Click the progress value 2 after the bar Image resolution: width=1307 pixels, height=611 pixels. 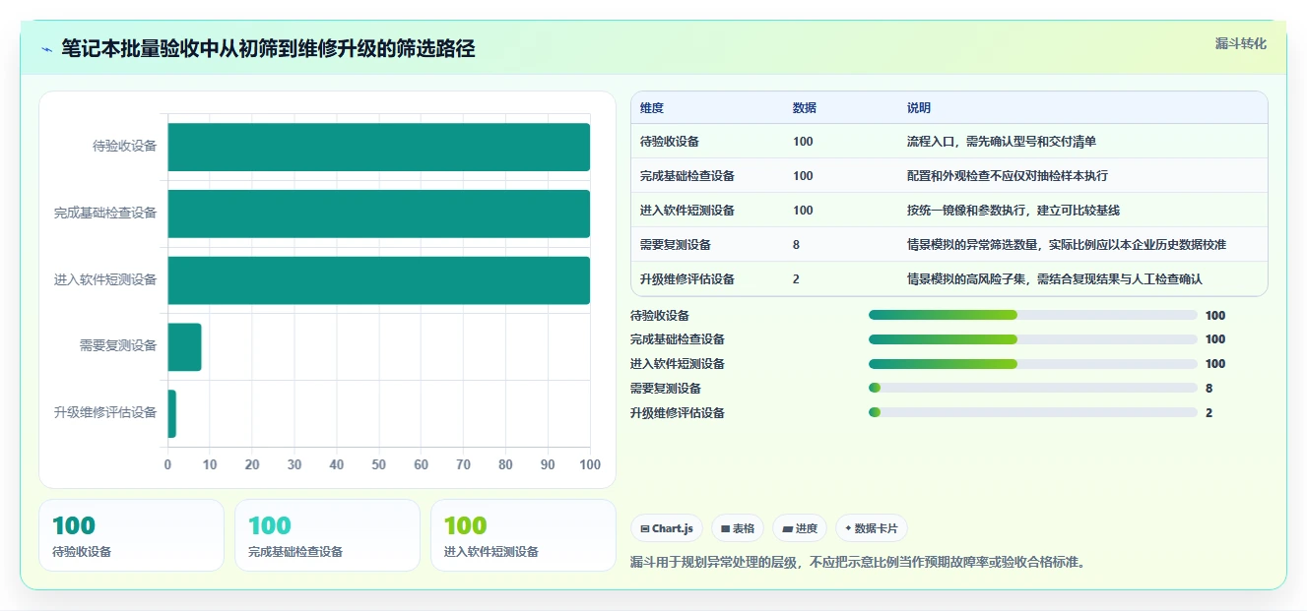pyautogui.click(x=1209, y=413)
